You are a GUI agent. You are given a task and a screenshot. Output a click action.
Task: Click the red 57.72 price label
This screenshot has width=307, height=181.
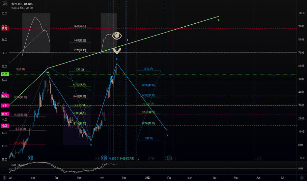click(4, 29)
